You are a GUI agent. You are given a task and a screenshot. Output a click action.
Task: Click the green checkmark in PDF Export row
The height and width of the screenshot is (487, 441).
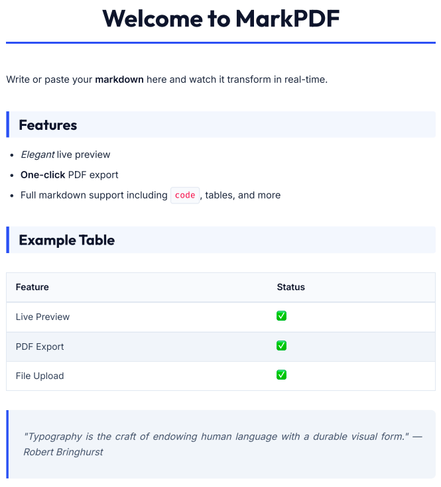(x=281, y=346)
